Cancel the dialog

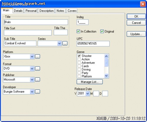(x=136, y=23)
